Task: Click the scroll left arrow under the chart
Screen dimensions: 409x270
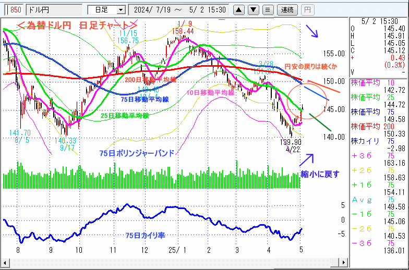Action: pyautogui.click(x=4, y=262)
